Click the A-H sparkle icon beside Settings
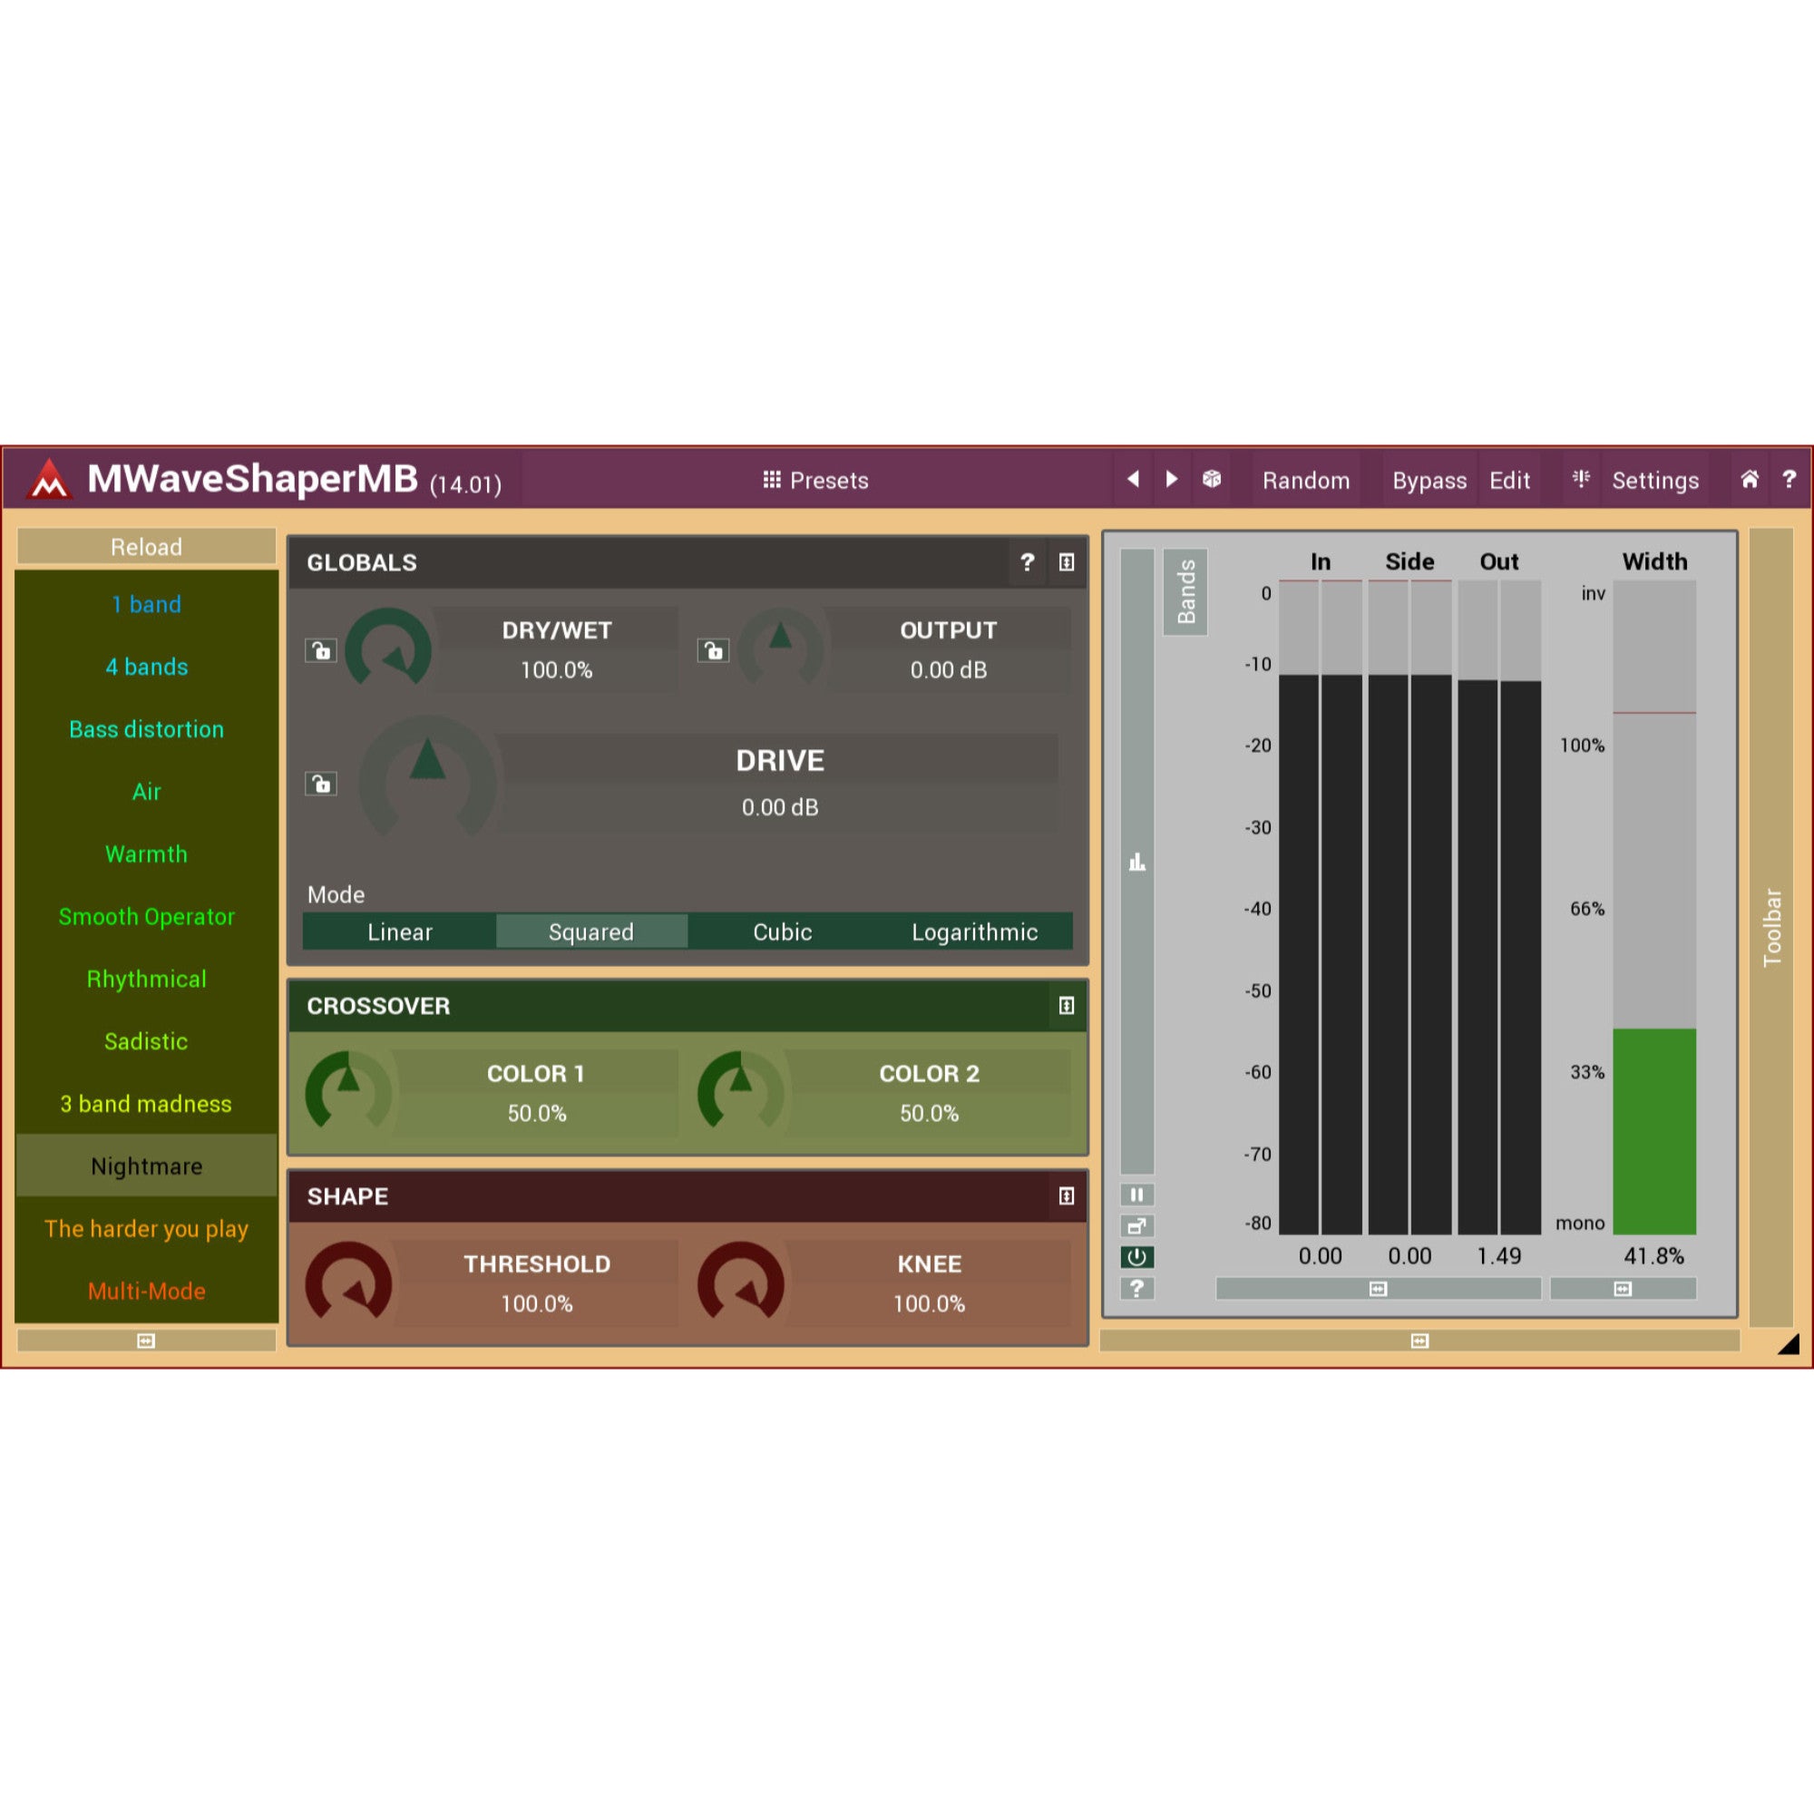 pyautogui.click(x=1581, y=480)
